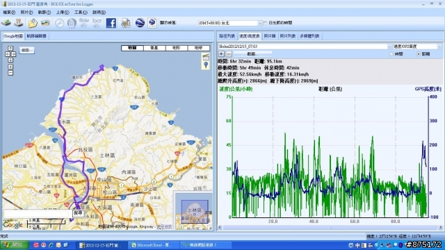The width and height of the screenshot is (445, 250).
Task: Click the Google logo on the map
Action: pyautogui.click(x=13, y=225)
